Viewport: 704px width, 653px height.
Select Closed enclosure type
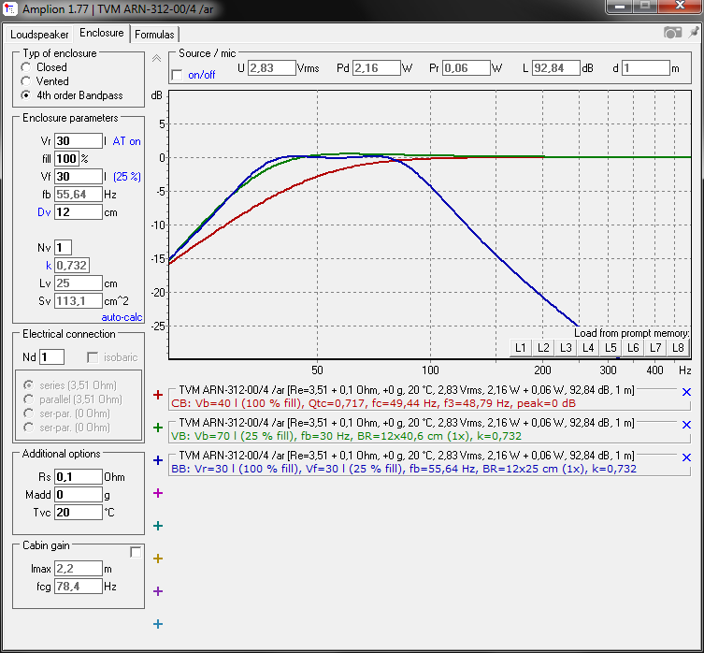pyautogui.click(x=26, y=67)
